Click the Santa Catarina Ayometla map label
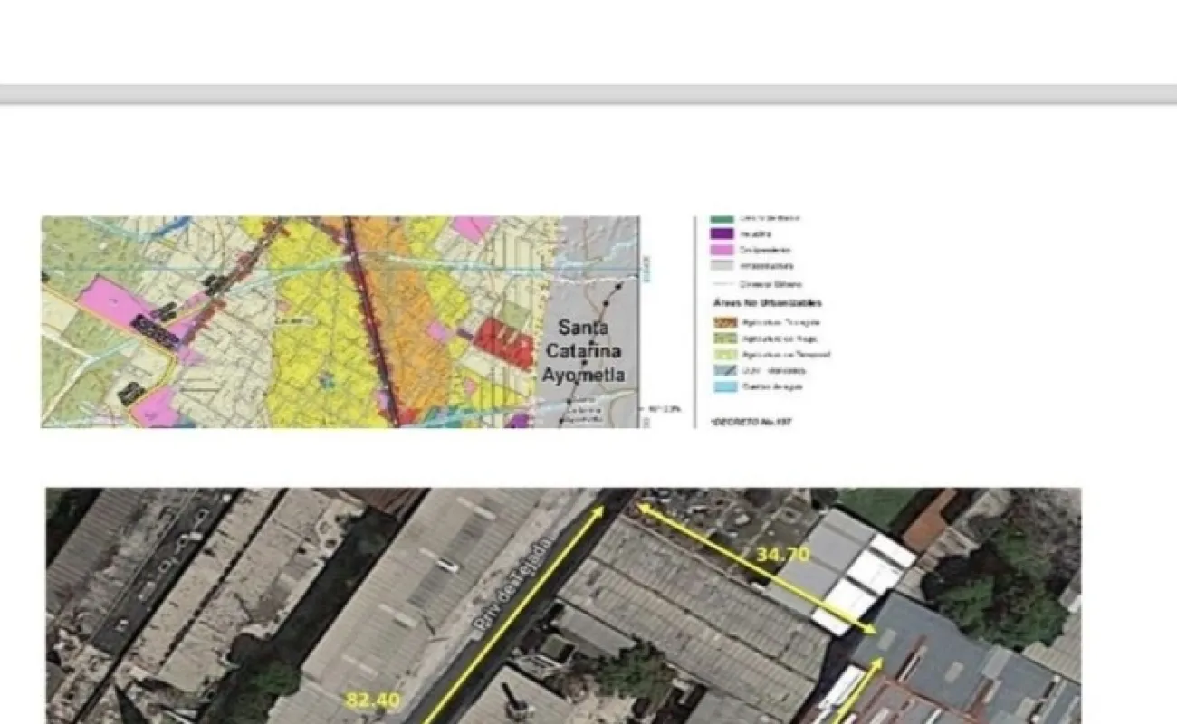 tap(583, 351)
